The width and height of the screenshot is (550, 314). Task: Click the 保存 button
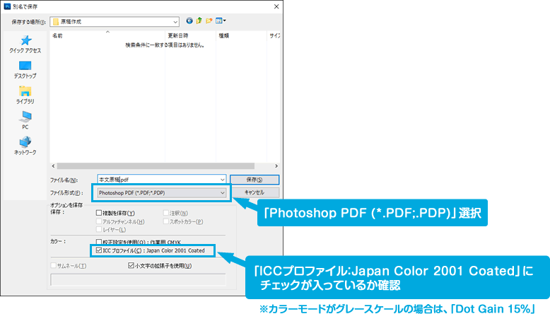click(x=255, y=180)
